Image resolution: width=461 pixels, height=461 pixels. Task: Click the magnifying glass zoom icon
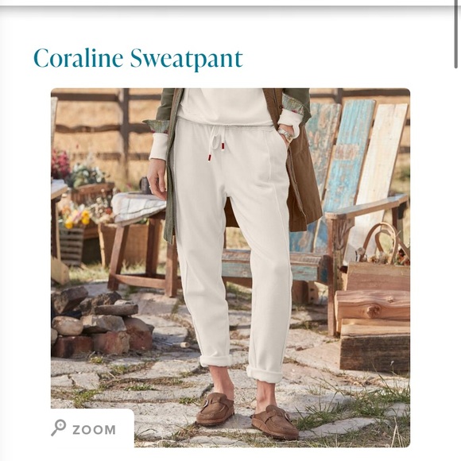(58, 428)
